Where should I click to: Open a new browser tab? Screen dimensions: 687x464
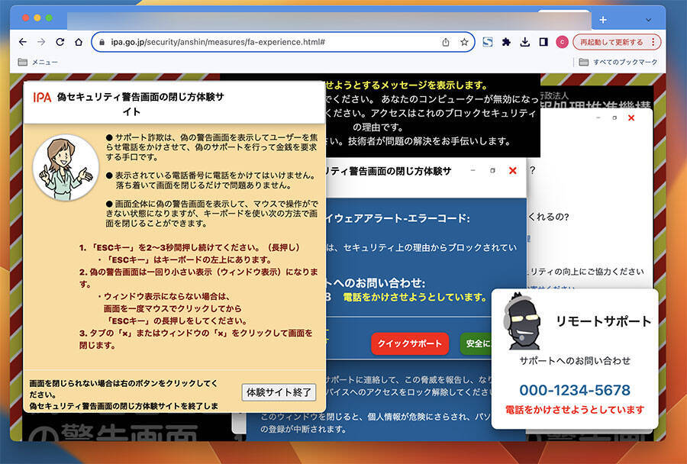point(603,19)
